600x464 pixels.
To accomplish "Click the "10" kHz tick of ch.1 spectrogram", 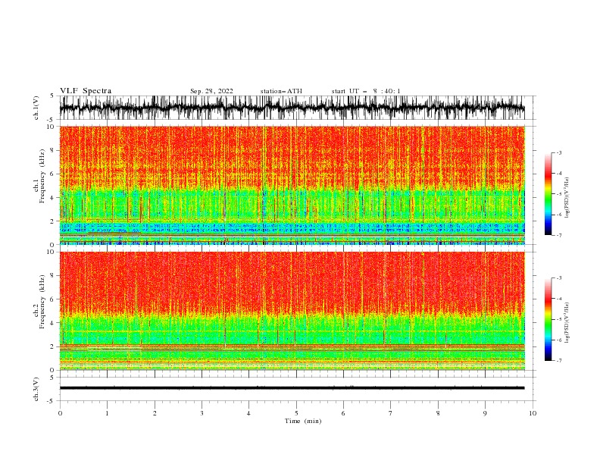I will click(x=51, y=127).
